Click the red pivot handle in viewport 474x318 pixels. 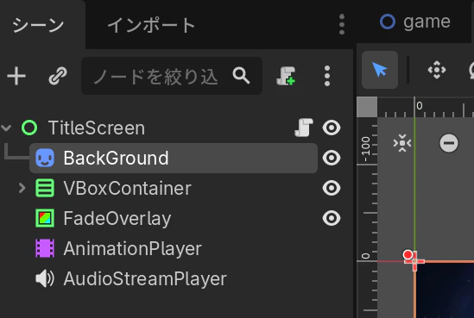click(408, 254)
